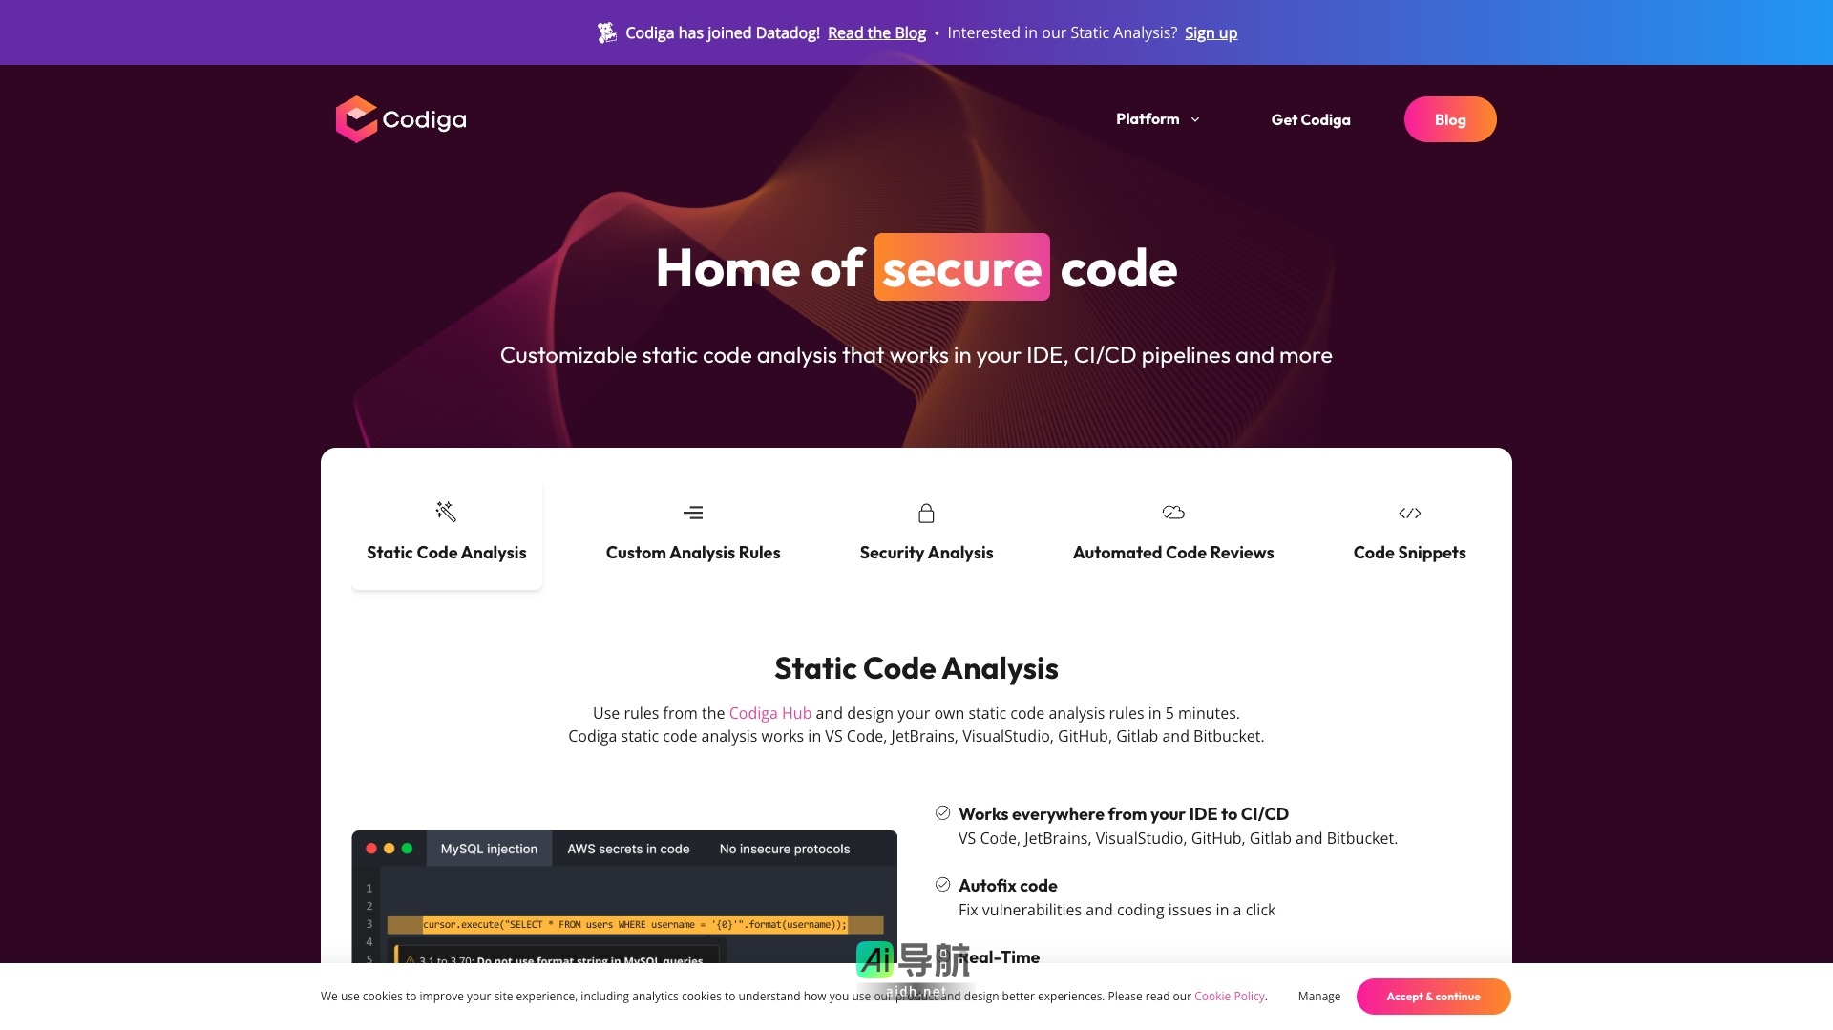Click Accept & continue cookie button
Screen dimensions: 1833x1030
tap(1433, 997)
